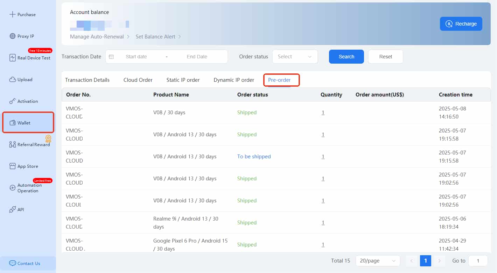
Task: Click page number 1
Action: pos(426,261)
